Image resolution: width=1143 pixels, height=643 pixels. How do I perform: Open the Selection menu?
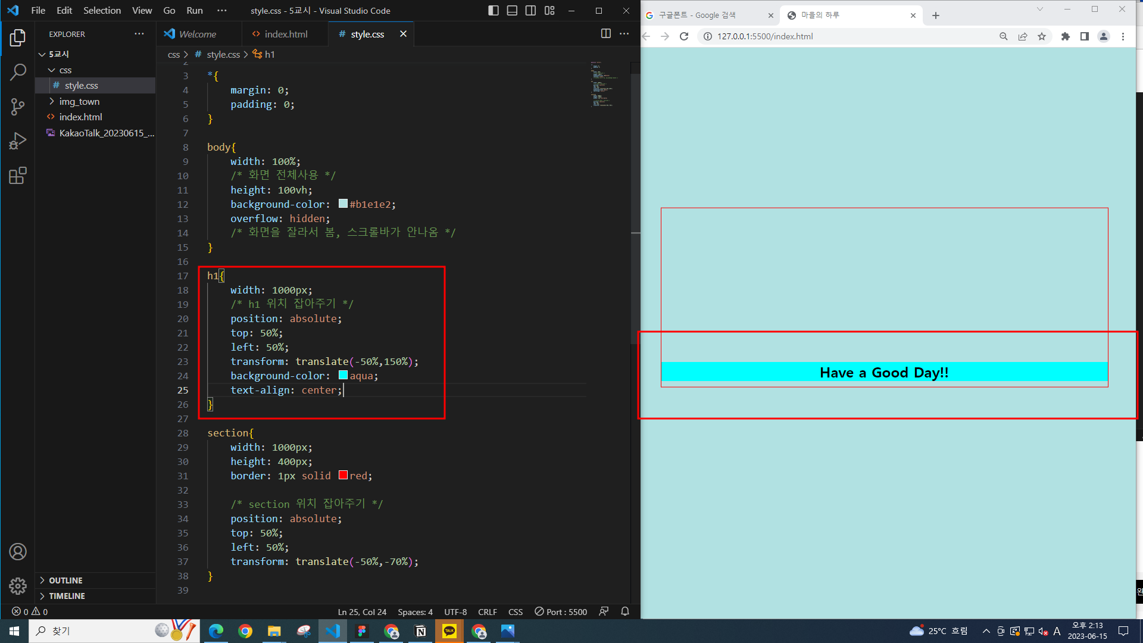tap(102, 11)
